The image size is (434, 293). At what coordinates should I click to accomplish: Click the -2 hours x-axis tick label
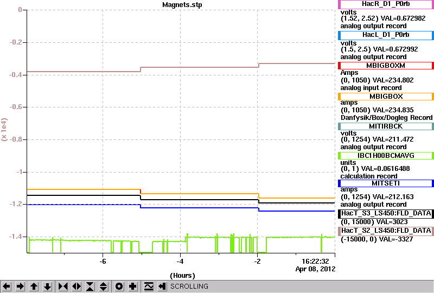click(257, 262)
